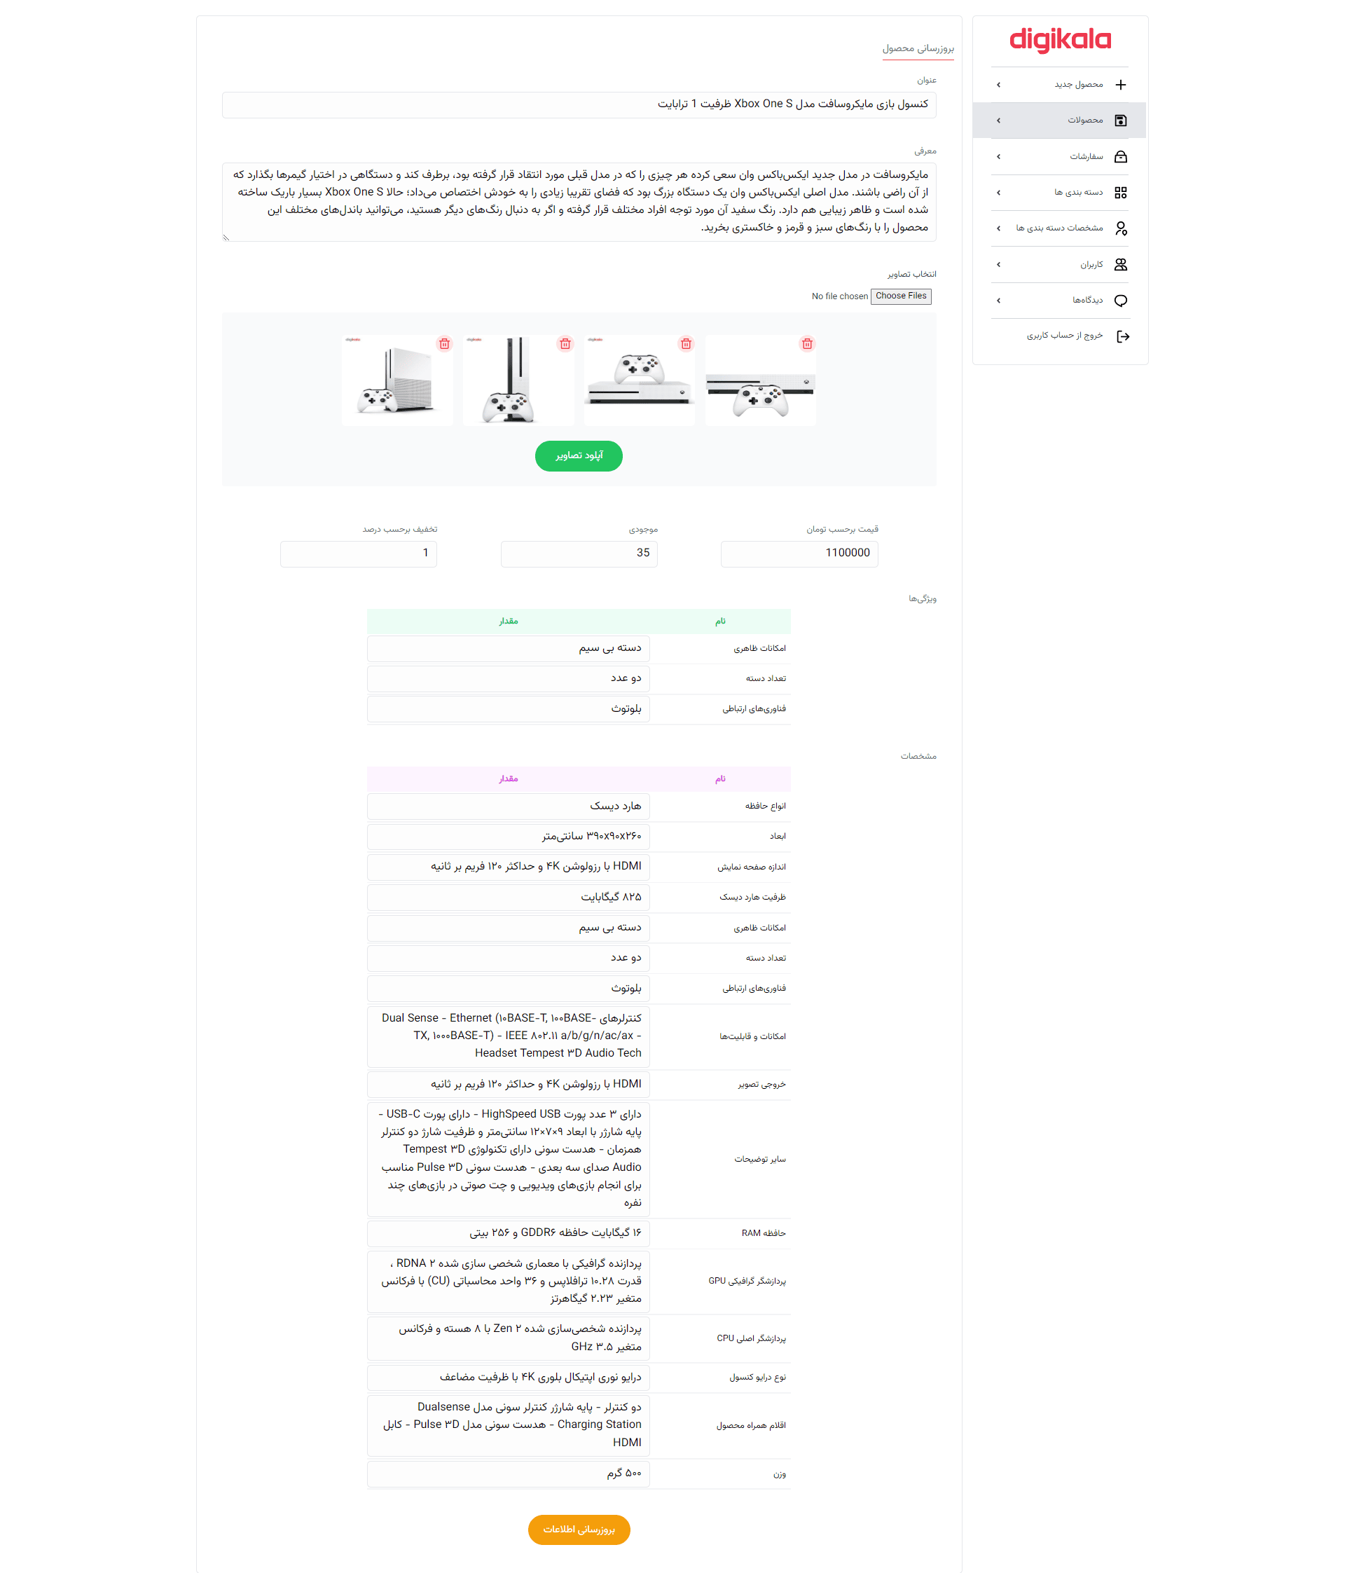Expand the محصولات menu chevron
Image resolution: width=1345 pixels, height=1573 pixels.
[998, 120]
